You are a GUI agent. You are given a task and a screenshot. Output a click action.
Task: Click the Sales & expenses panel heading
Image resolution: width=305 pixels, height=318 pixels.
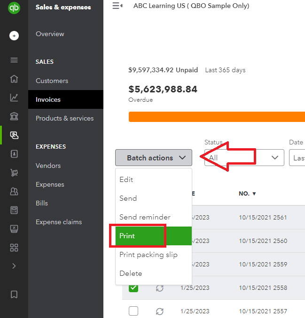click(63, 7)
